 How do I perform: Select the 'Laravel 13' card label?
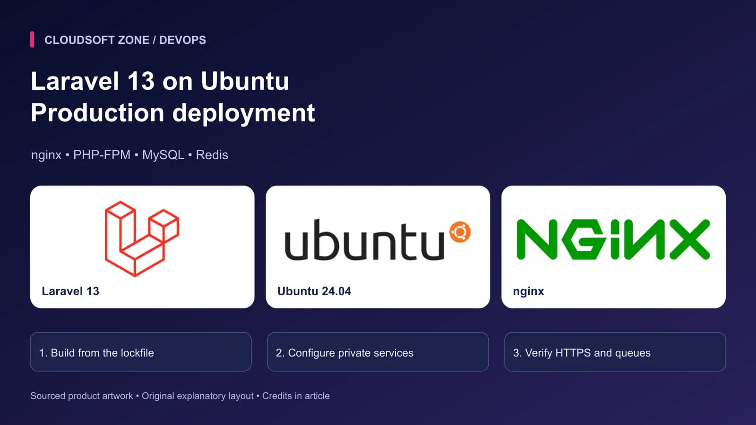(70, 291)
